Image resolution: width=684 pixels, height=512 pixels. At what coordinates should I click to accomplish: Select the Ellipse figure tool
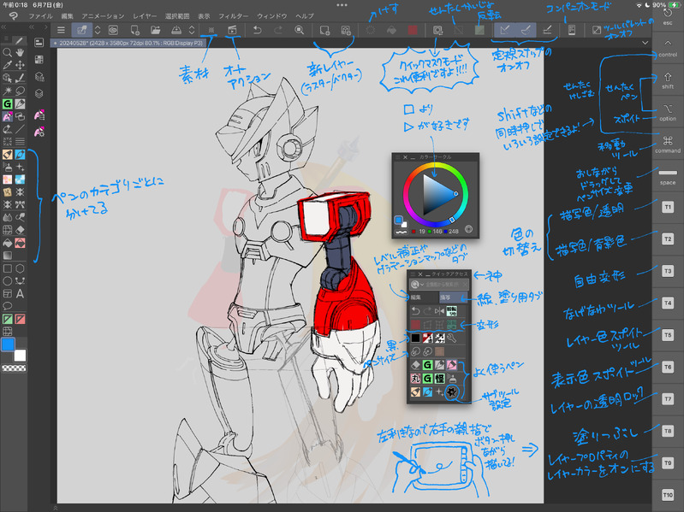8,281
